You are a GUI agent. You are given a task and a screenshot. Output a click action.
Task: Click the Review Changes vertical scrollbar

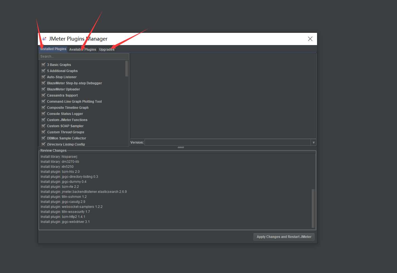coord(313,208)
